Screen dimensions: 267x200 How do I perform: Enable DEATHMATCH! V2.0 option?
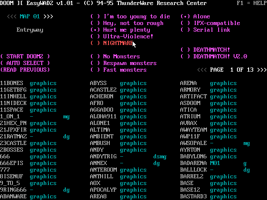[x=214, y=56]
